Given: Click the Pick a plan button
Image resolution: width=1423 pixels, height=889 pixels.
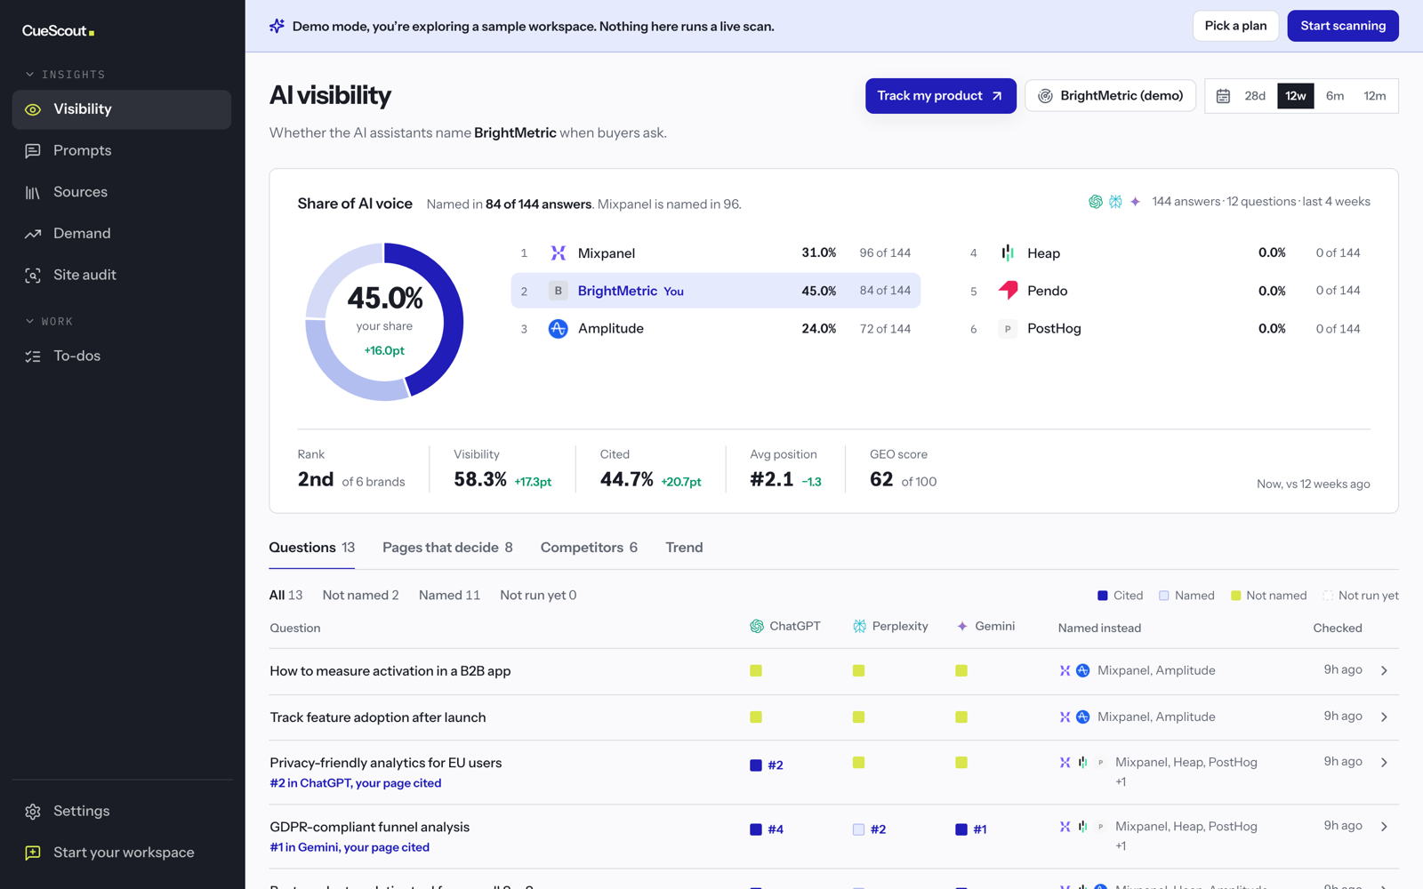Looking at the screenshot, I should [x=1235, y=26].
